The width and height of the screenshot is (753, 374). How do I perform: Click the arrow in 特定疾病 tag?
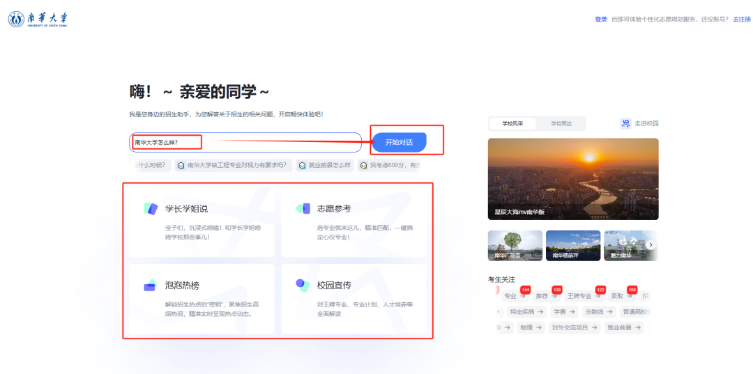coord(541,312)
